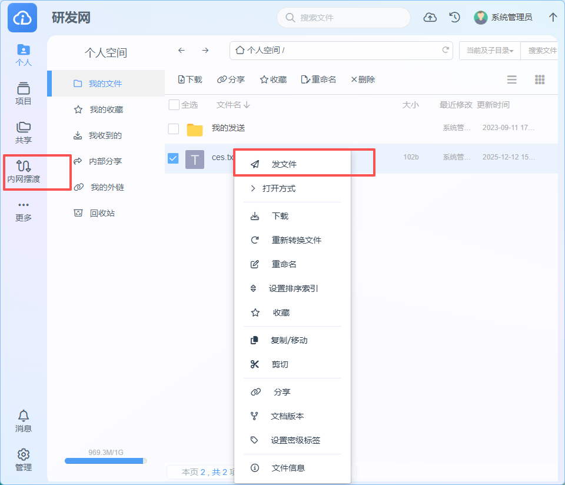
Task: Open the 消息 bell notifications
Action: (24, 421)
